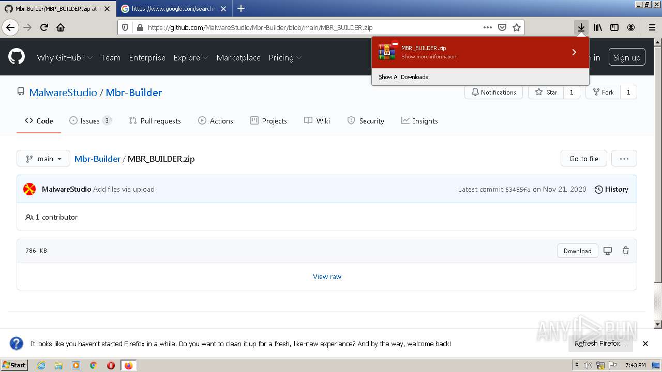The width and height of the screenshot is (662, 372).
Task: Open the main branch selector dropdown
Action: click(43, 159)
